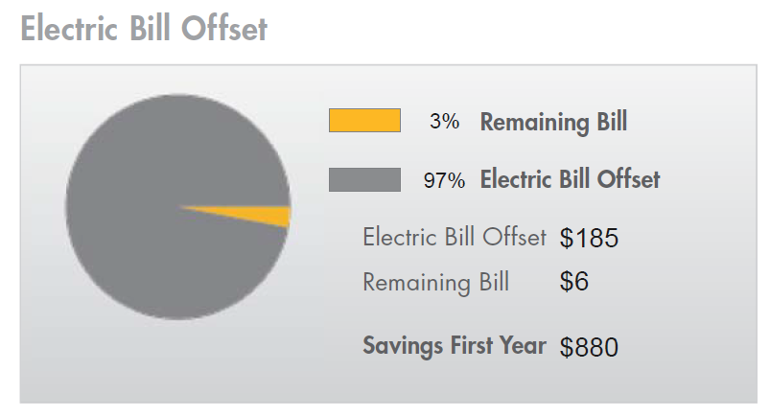Screen dimensions: 770x417
Task: Click the Remaining Bill label beside $6
Action: (x=435, y=283)
